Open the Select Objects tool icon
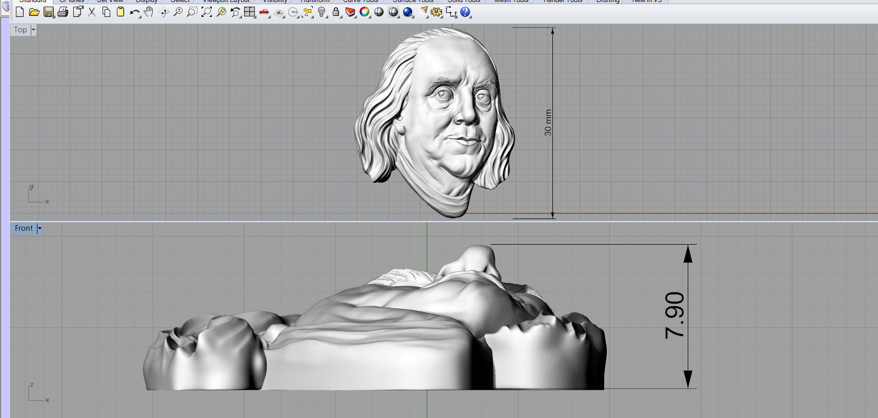The image size is (878, 418). (308, 12)
